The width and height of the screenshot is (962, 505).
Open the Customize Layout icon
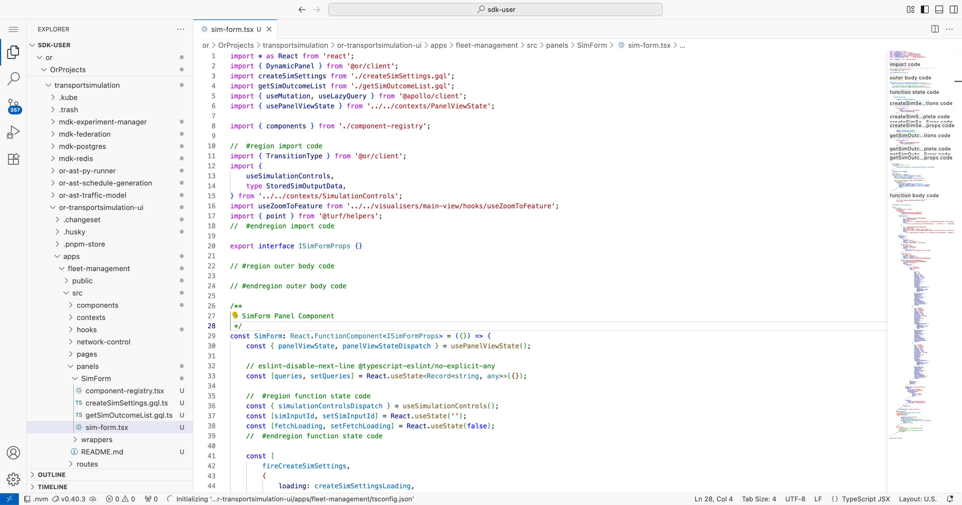(x=911, y=10)
